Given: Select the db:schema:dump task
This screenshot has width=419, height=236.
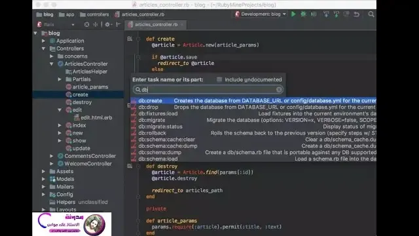Looking at the screenshot, I should pyautogui.click(x=253, y=152).
